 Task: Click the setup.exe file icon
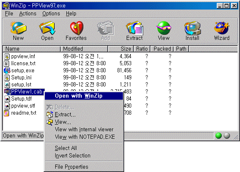tap(7, 71)
